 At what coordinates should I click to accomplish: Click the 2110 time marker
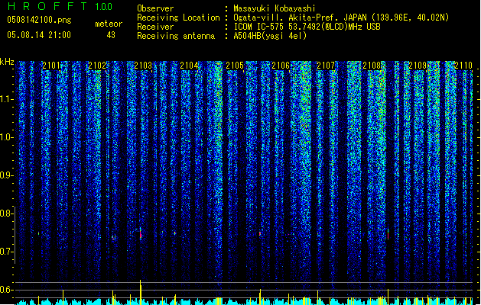click(x=463, y=66)
